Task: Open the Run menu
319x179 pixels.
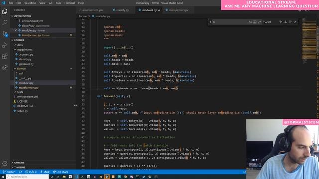Action: click(x=58, y=3)
